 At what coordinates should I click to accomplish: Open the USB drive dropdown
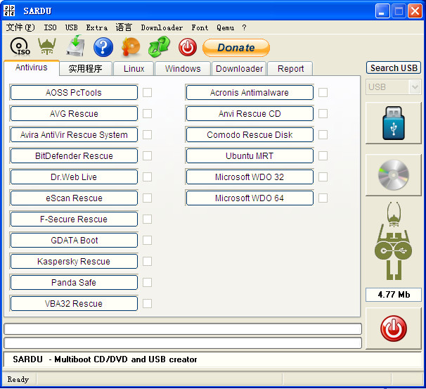click(415, 87)
